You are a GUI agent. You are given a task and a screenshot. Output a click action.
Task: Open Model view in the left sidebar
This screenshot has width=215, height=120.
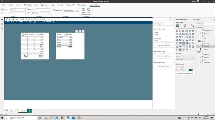pyautogui.click(x=2, y=28)
